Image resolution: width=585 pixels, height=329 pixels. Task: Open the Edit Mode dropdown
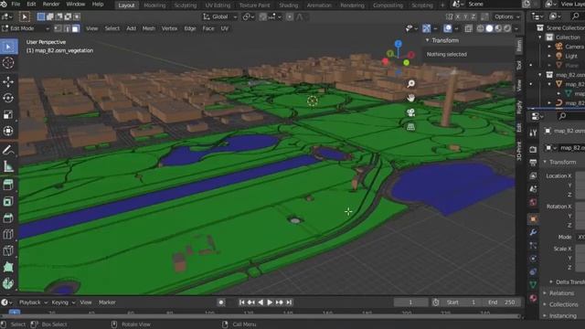[26, 28]
